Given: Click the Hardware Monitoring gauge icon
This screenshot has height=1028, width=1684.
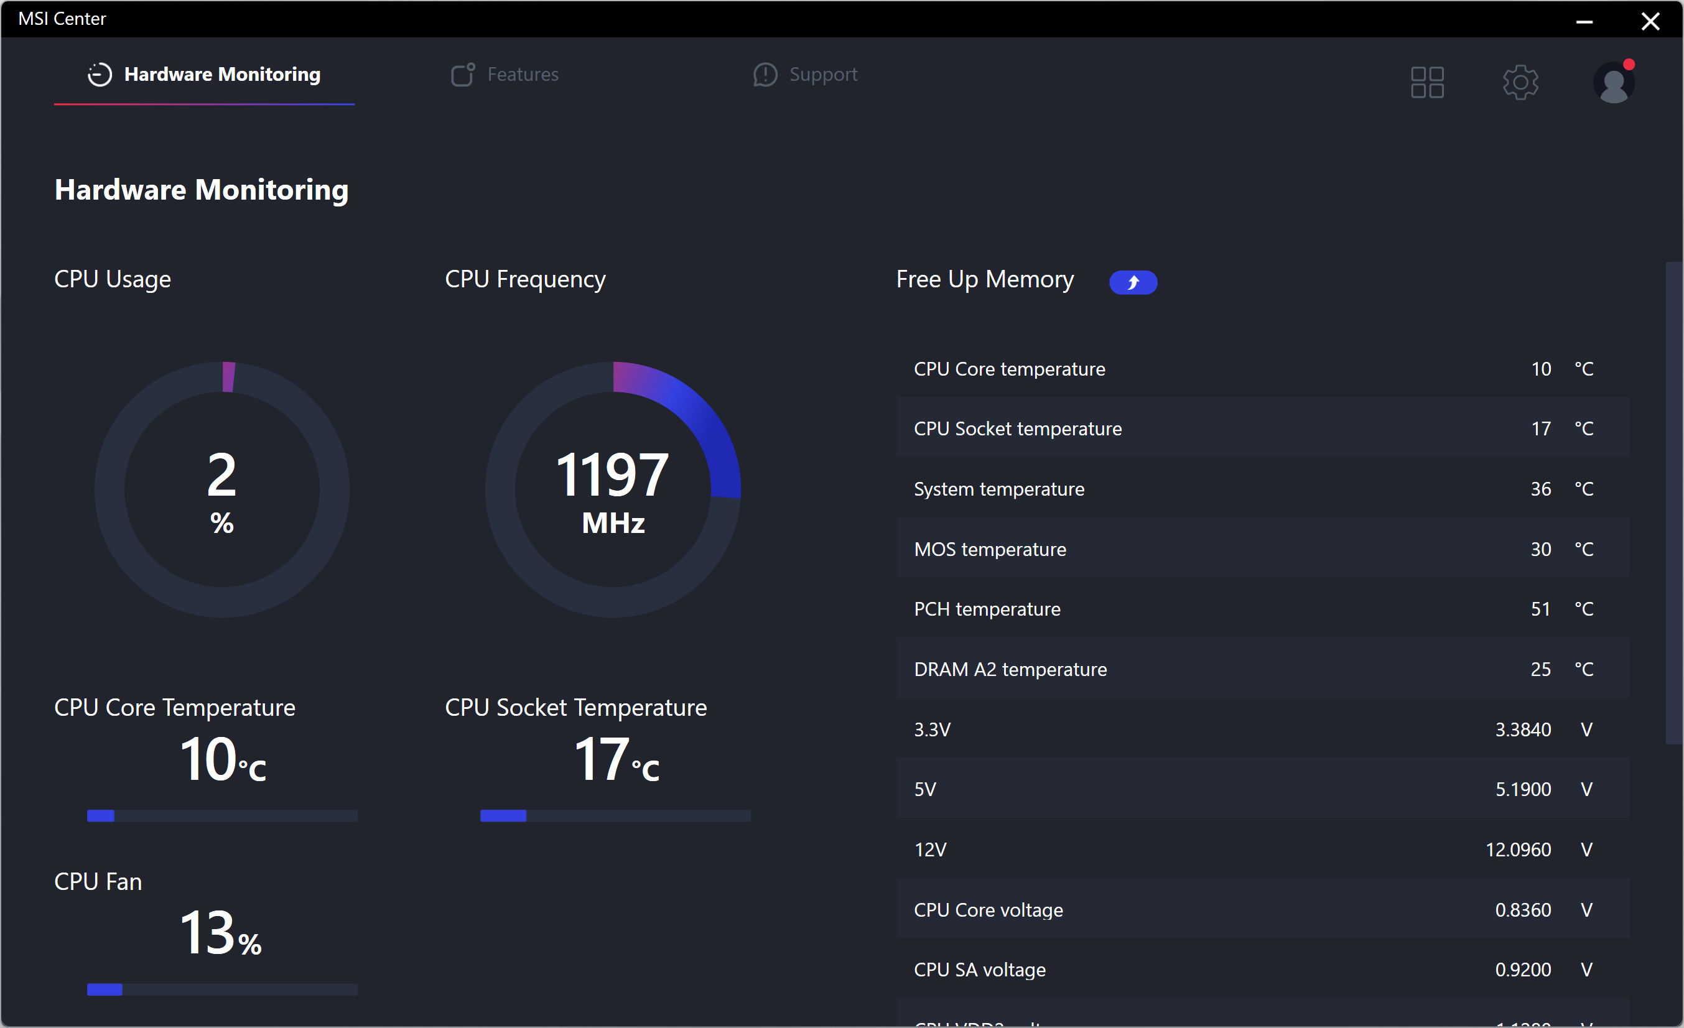Looking at the screenshot, I should (100, 75).
